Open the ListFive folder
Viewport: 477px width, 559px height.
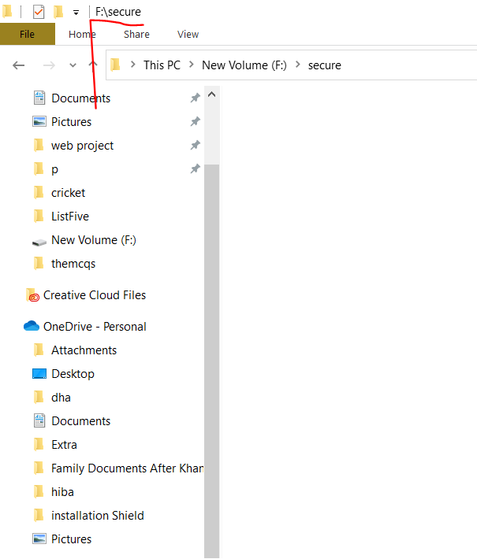(x=70, y=217)
